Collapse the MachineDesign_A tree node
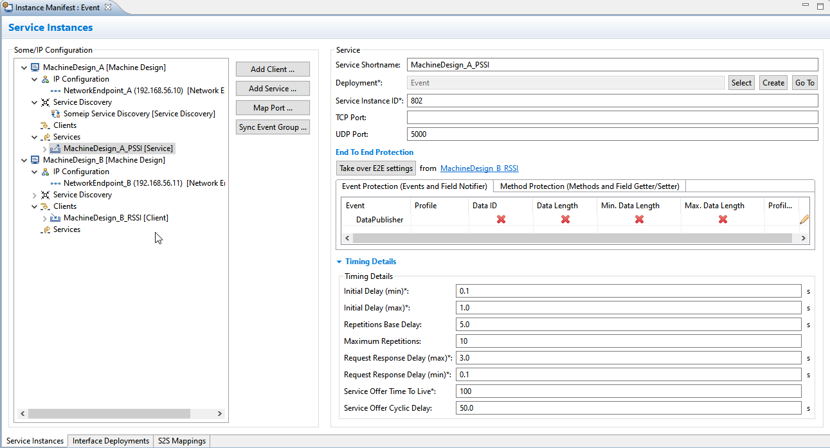 pos(24,67)
